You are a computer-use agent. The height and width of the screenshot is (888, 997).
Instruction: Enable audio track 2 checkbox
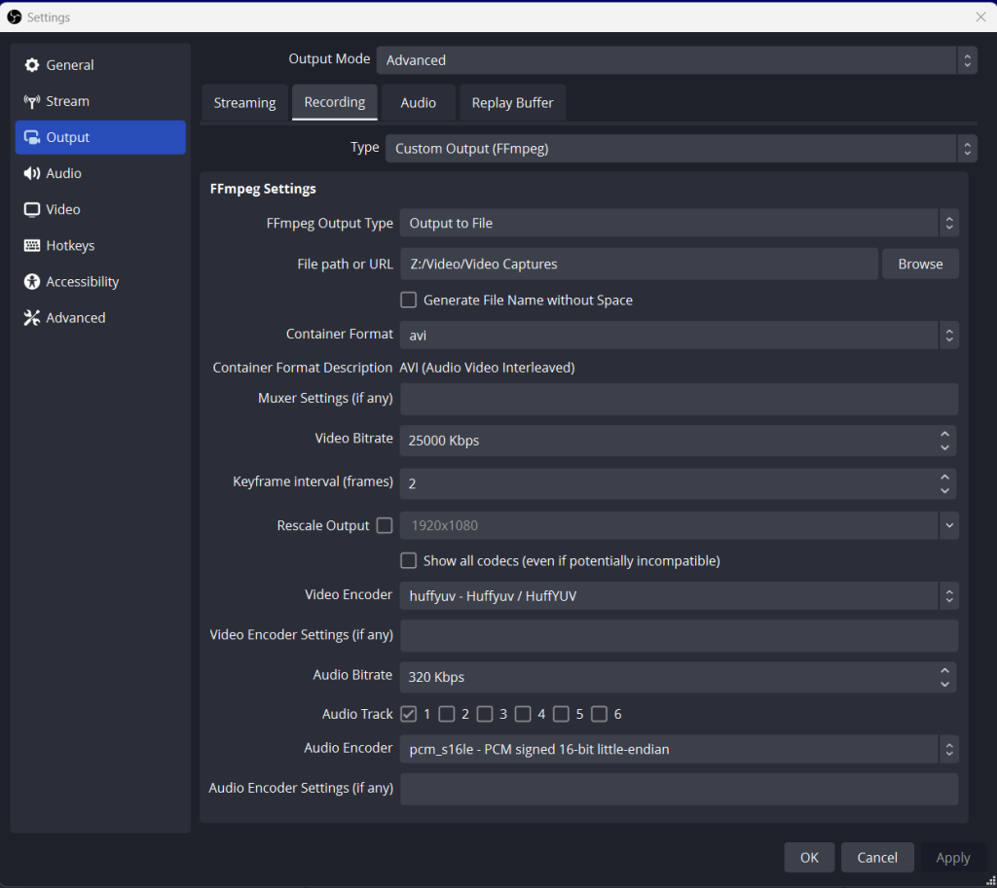click(447, 714)
